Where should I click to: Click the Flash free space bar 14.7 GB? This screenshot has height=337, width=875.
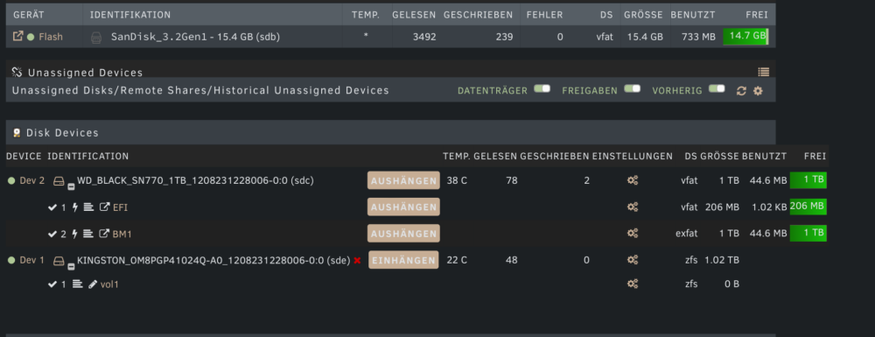point(745,36)
